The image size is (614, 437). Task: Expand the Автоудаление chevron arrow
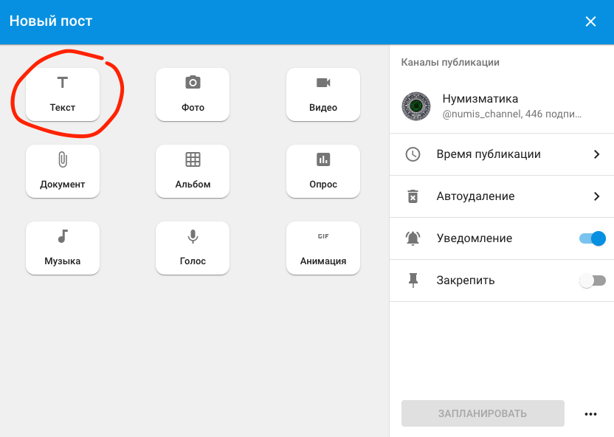[x=596, y=196]
